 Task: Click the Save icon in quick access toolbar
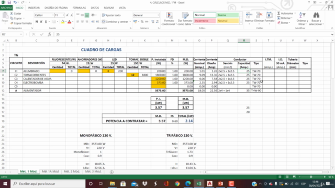click(x=9, y=2)
